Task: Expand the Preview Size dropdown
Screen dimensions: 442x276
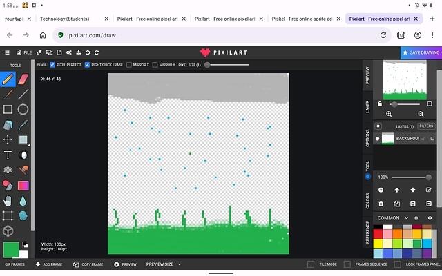Action: click(163, 264)
